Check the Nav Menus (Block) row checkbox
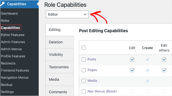The image size is (172, 96). click(84, 91)
